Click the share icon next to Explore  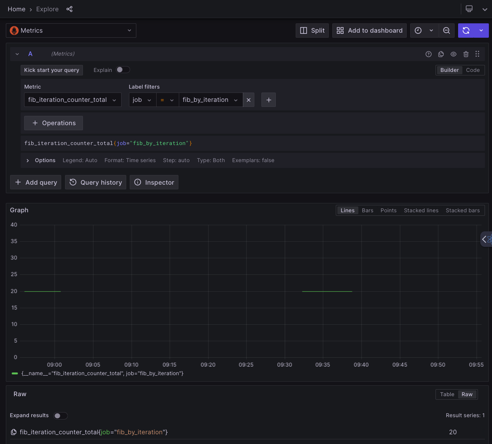point(69,9)
